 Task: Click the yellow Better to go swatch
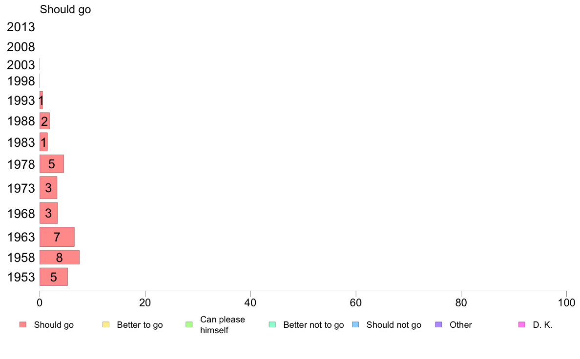[106, 325]
